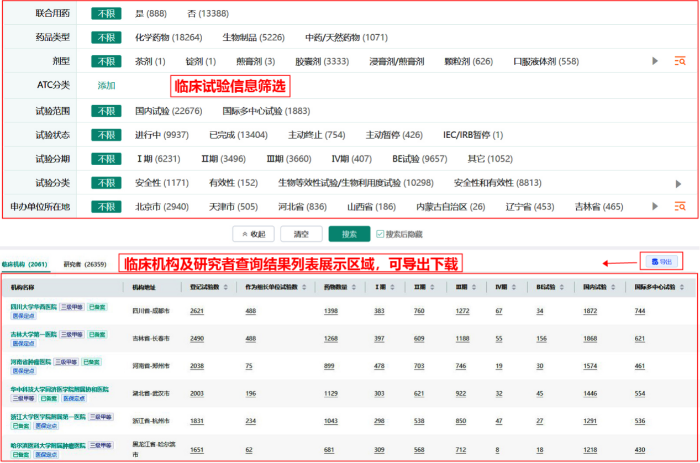Viewport: 700px width, 463px height.
Task: Expand more options arrow in 试验分类 row
Action: coord(678,183)
